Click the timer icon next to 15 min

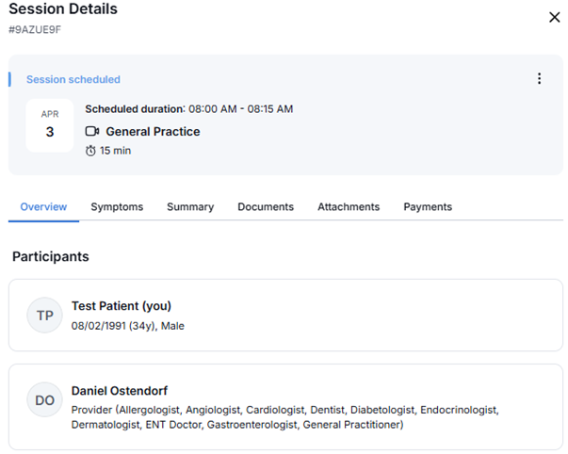[x=91, y=151]
